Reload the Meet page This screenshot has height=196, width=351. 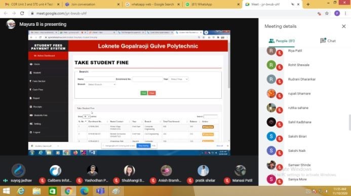tap(22, 14)
